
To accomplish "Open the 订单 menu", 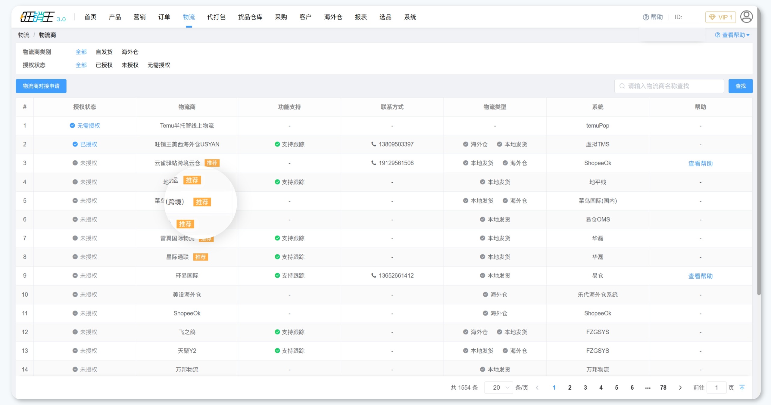I will [164, 17].
